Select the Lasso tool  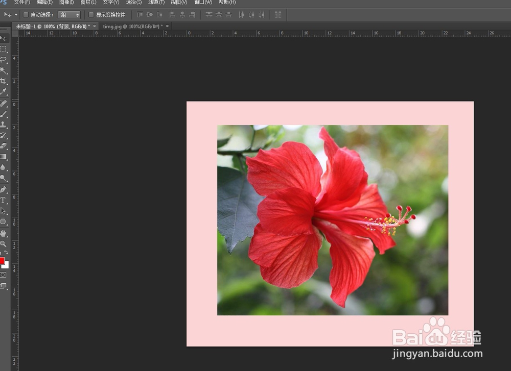click(3, 60)
